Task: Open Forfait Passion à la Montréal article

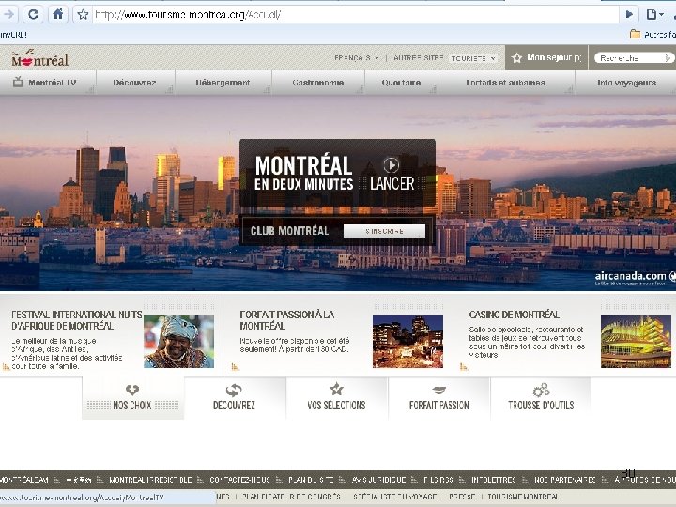Action: (287, 320)
